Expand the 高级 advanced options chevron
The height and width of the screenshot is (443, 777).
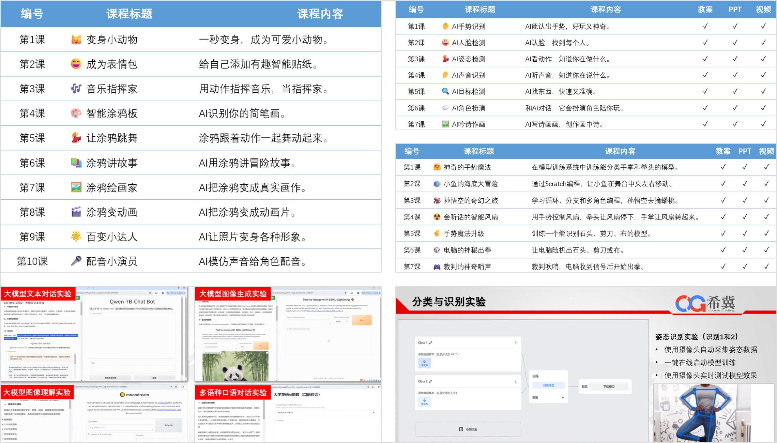coord(563,397)
